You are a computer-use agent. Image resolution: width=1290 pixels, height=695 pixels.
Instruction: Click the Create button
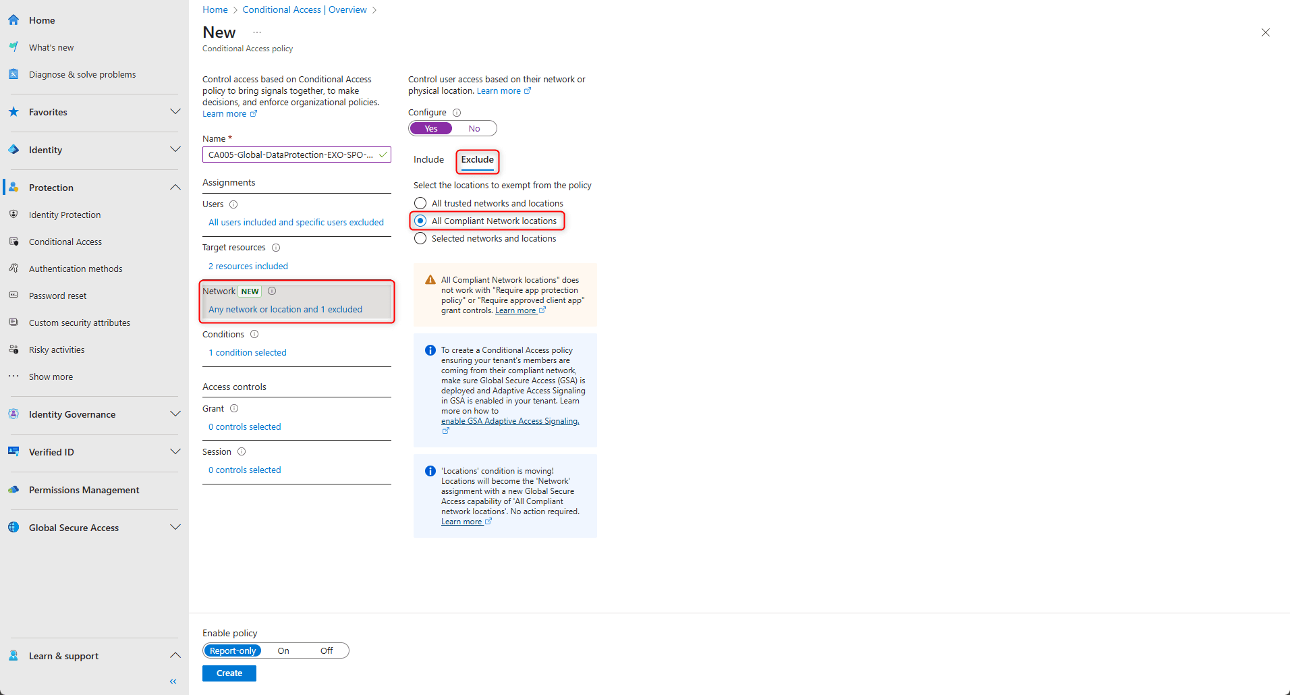point(229,673)
